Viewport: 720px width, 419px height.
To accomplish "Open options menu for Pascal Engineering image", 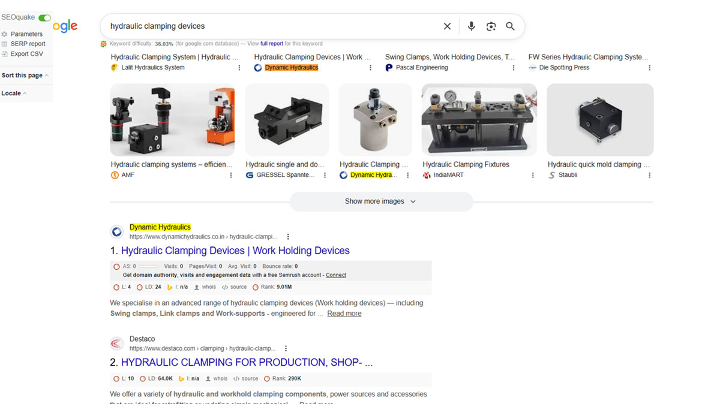I will pyautogui.click(x=514, y=68).
